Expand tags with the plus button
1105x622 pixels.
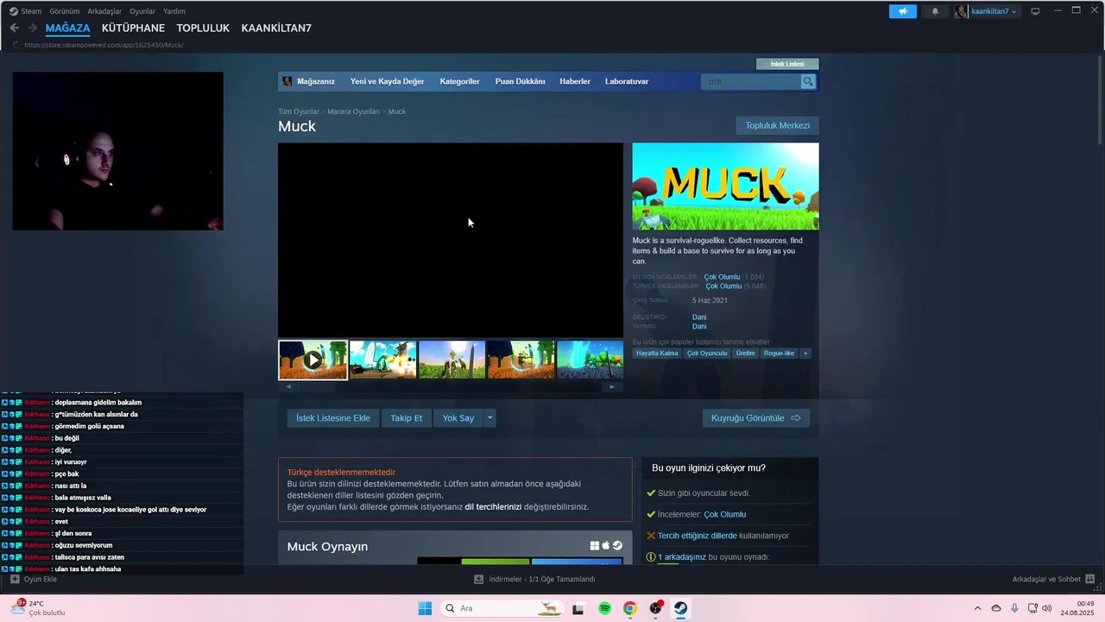pos(805,353)
